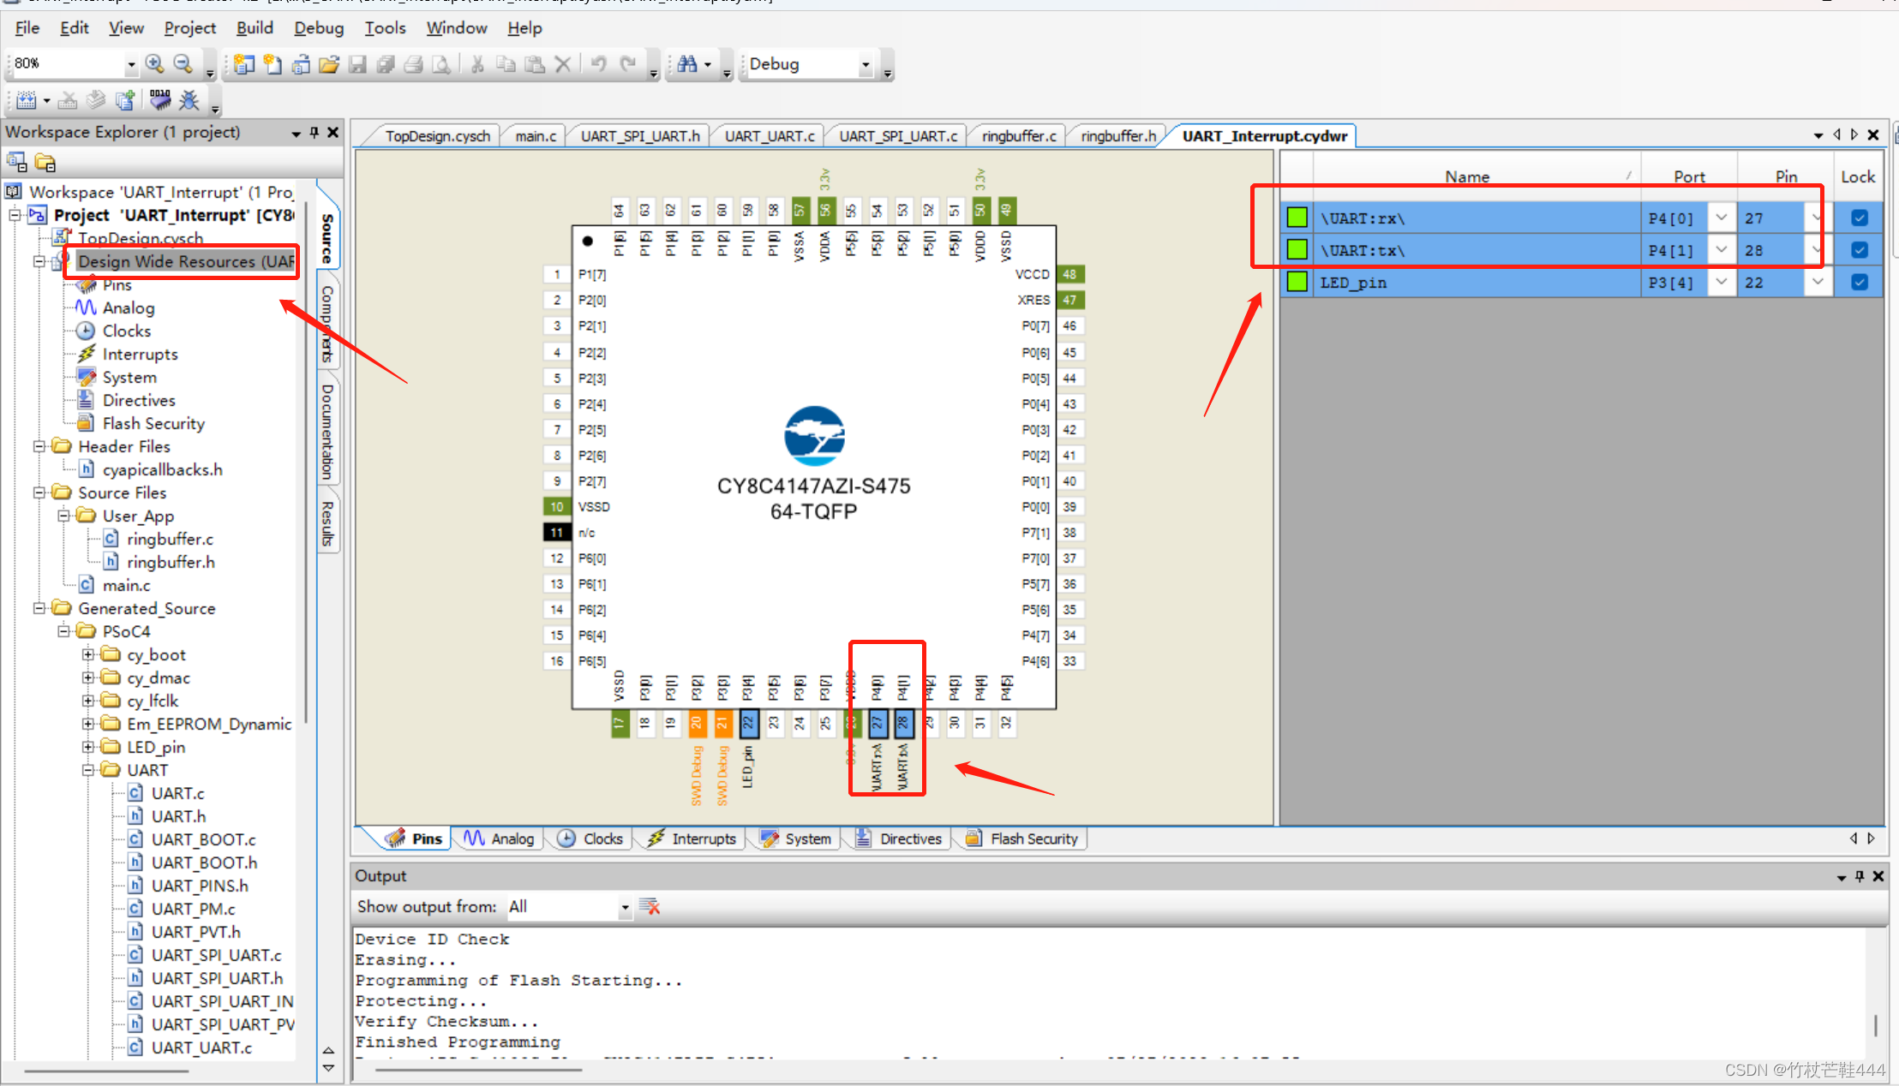Screen dimensions: 1899x1086
Task: Toggle the Lock checkbox for UART:tx pin
Action: (x=1859, y=249)
